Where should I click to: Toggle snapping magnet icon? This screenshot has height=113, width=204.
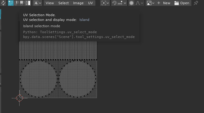114,3
